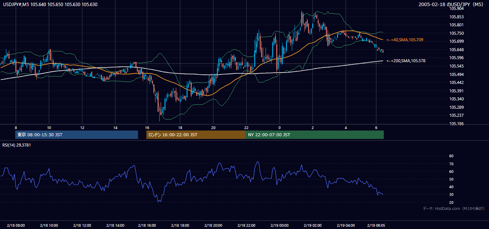Click the 2/19 04:00 time label
Image resolution: width=489 pixels, height=229 pixels.
[345, 225]
